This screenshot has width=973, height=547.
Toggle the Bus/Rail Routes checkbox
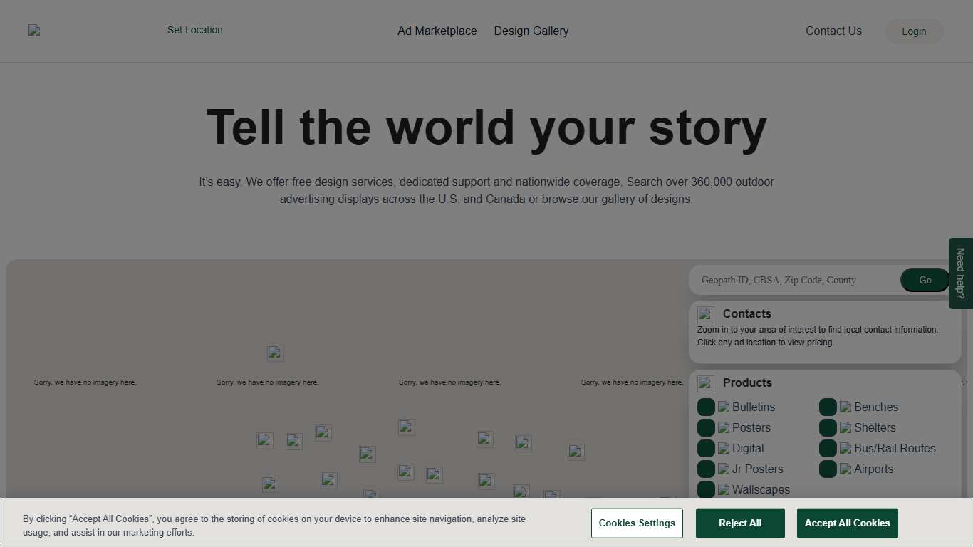pos(828,449)
